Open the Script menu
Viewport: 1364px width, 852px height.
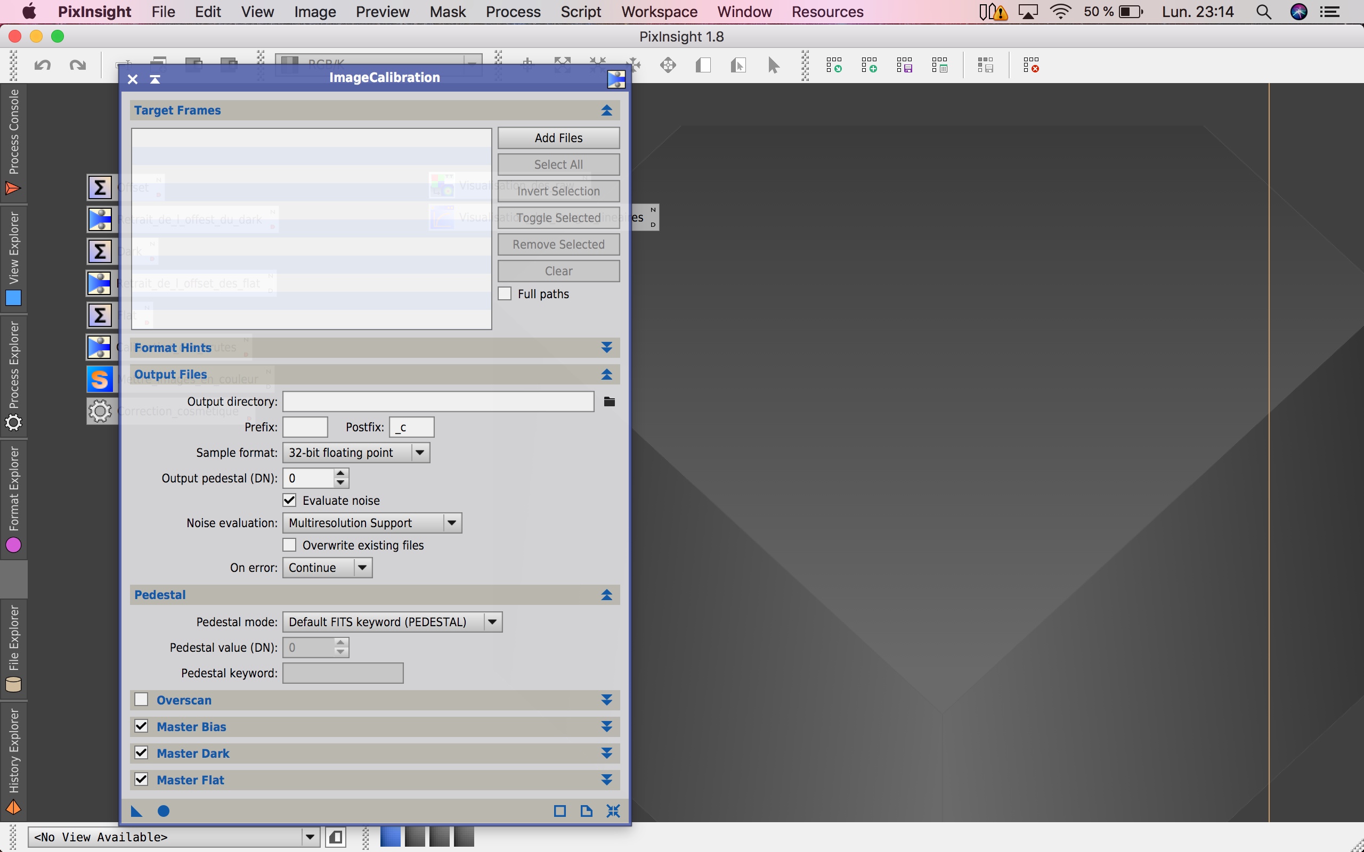[x=581, y=12]
